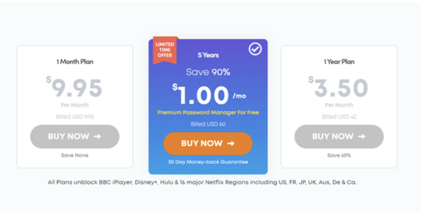Click the $3.50 yearly plan price

point(339,88)
